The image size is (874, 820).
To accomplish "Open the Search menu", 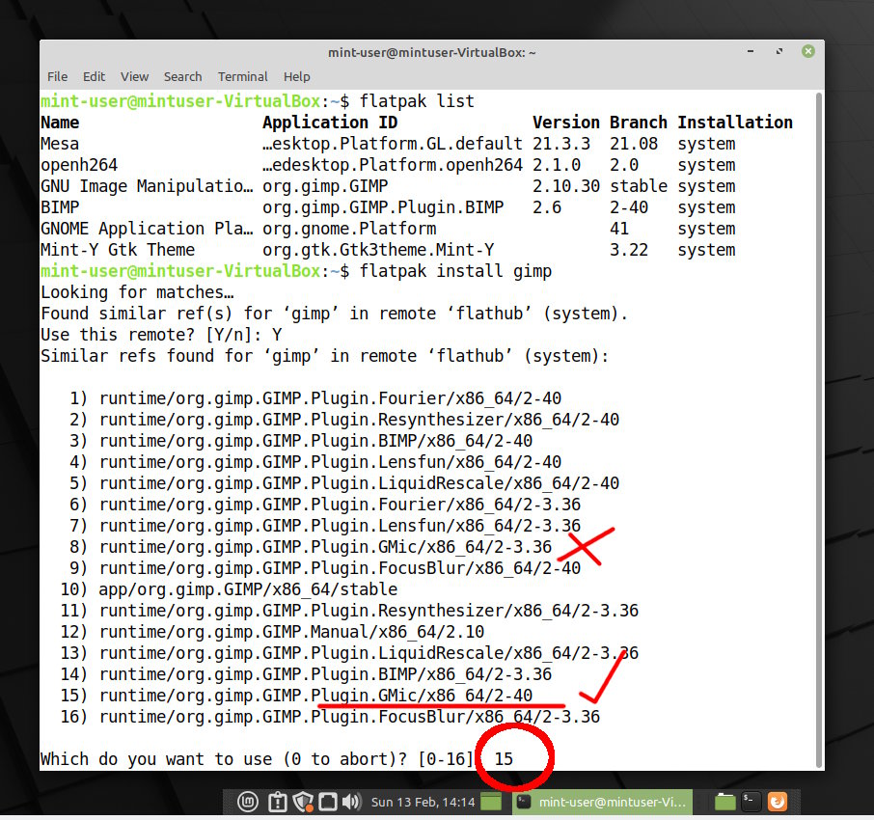I will pyautogui.click(x=183, y=76).
